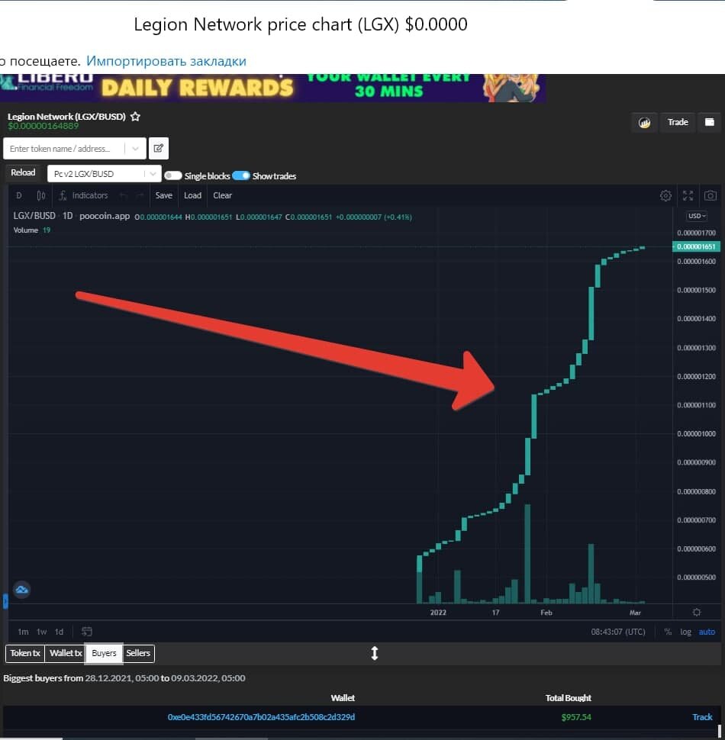Toggle percent scale mode
This screenshot has height=740, width=725.
tap(668, 632)
